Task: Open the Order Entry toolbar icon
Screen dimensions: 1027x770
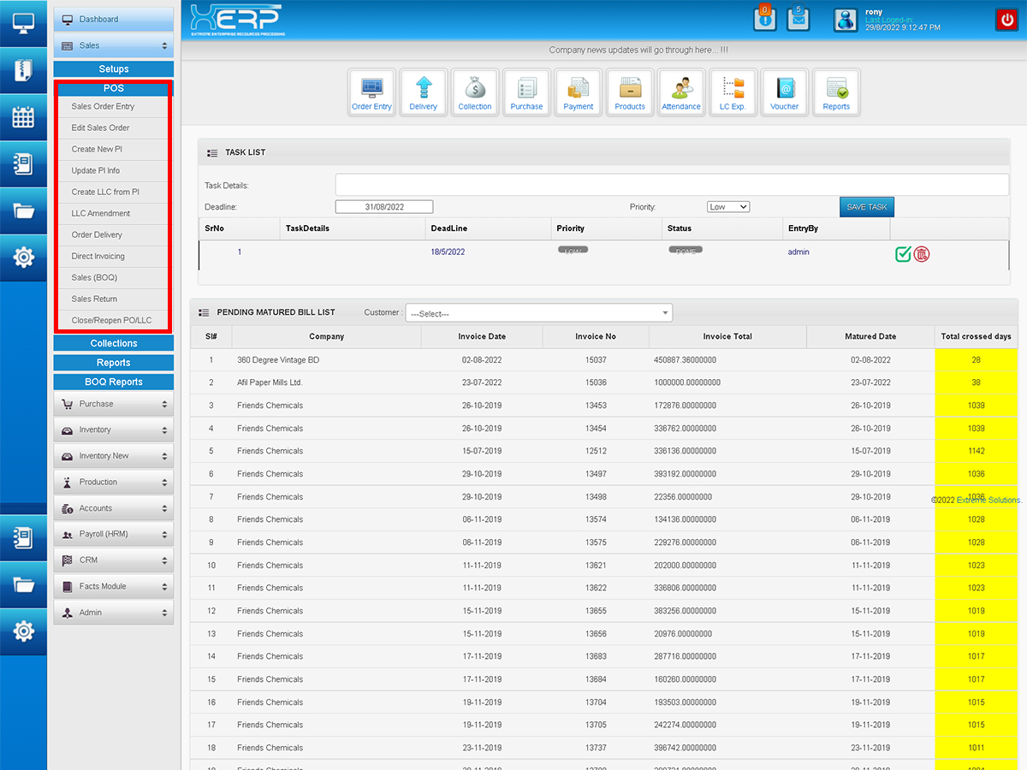Action: (x=371, y=92)
